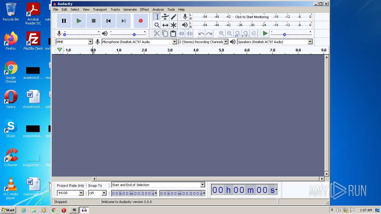Open the selection end time format arrow

pos(204,193)
